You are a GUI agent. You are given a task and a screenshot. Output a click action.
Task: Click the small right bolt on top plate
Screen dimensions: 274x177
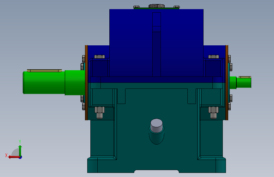[177, 7]
